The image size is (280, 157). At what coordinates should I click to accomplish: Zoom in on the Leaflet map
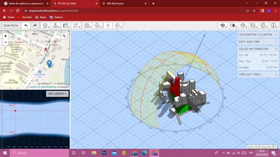click(6, 36)
